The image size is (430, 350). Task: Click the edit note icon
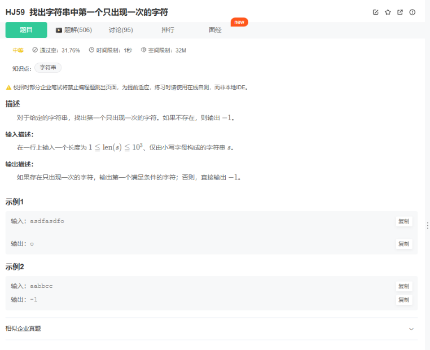pyautogui.click(x=375, y=12)
